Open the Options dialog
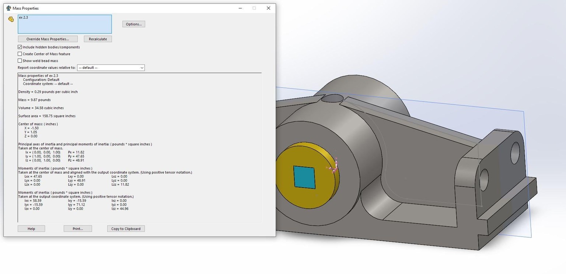This screenshot has width=566, height=274. click(x=134, y=24)
